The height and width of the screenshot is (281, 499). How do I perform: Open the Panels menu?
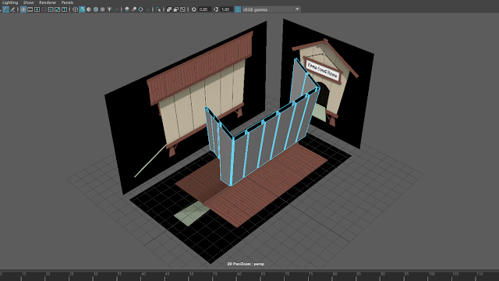point(68,2)
